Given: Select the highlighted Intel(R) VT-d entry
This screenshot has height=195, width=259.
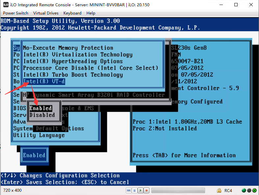Looking at the screenshot, I should (x=44, y=81).
